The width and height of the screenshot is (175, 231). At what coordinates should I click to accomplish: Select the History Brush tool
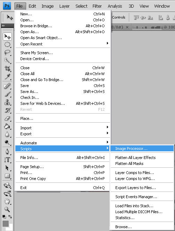(7, 110)
